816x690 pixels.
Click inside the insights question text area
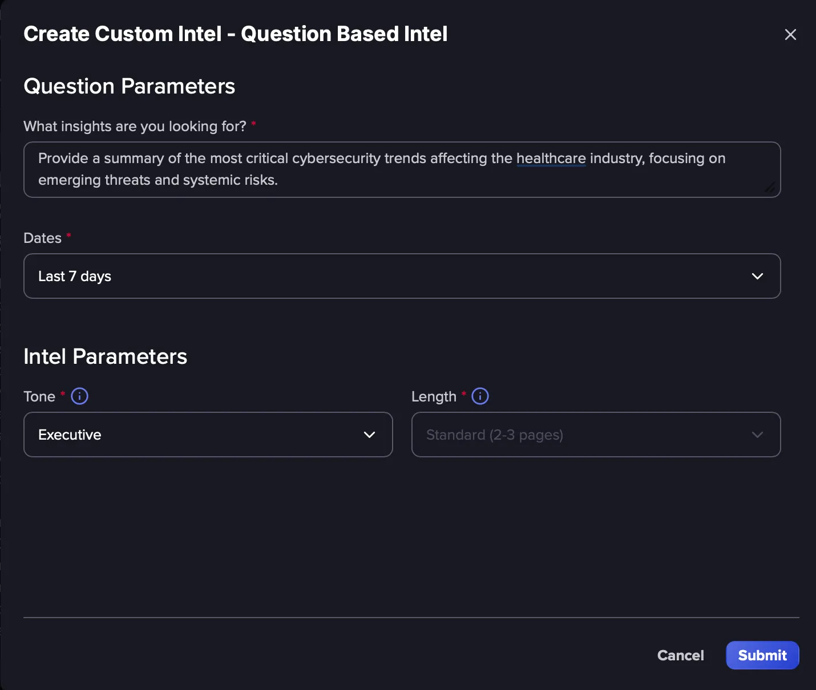tap(402, 169)
